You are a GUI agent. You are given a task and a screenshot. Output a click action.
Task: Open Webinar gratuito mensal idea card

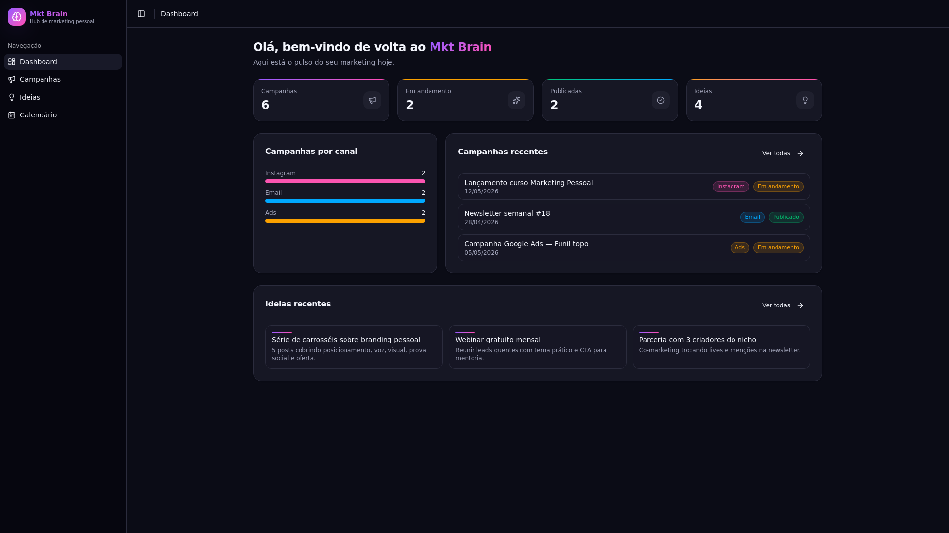pyautogui.click(x=537, y=347)
